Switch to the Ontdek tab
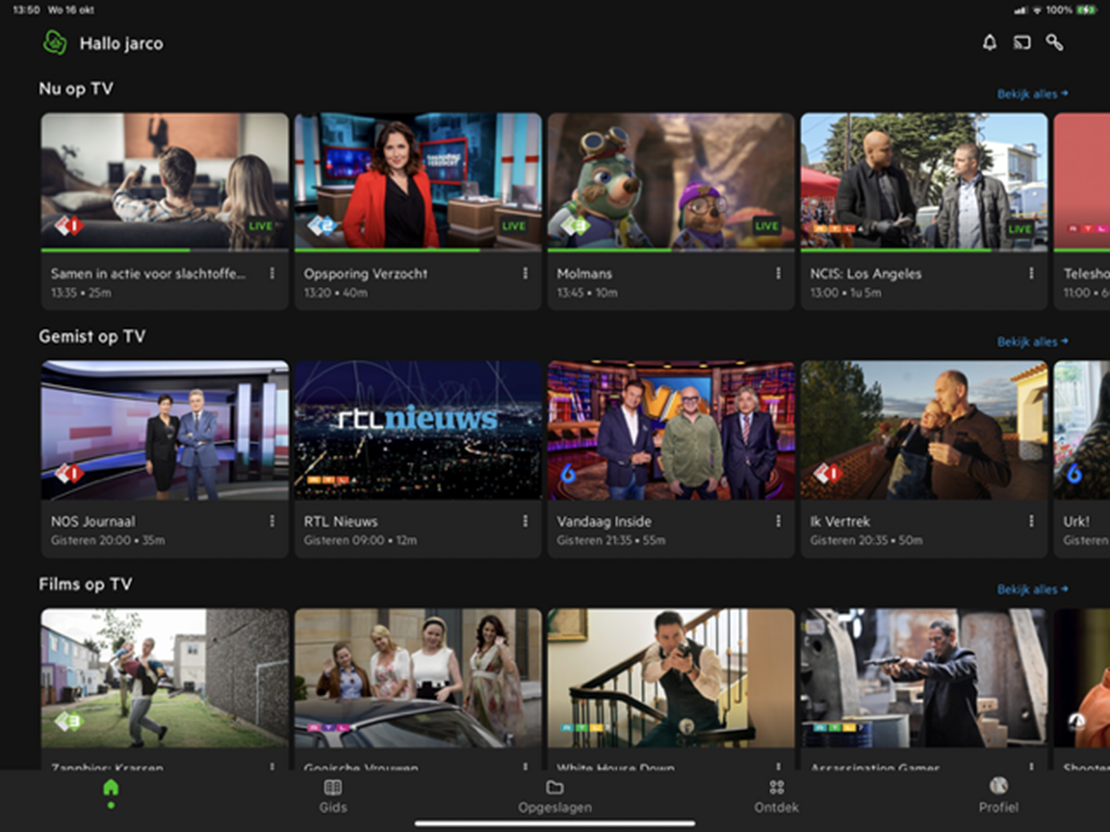1110x832 pixels. pyautogui.click(x=776, y=796)
